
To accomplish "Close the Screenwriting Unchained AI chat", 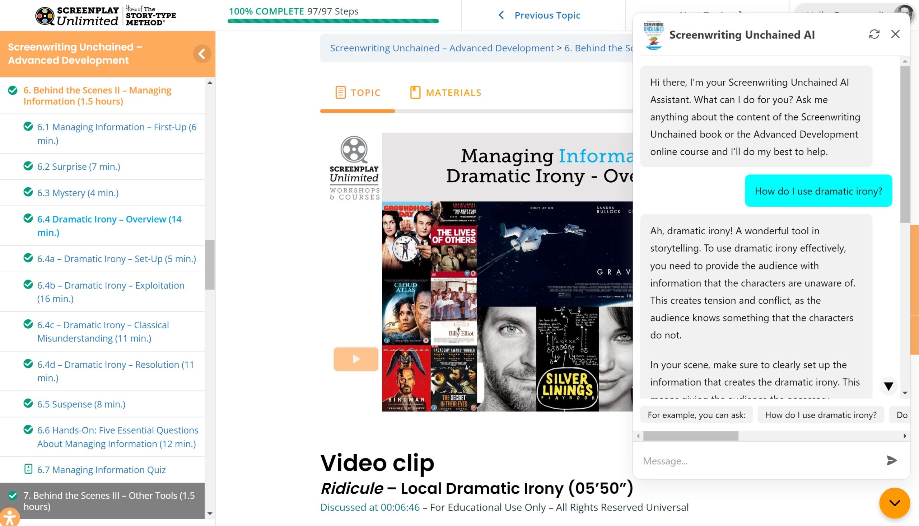I will tap(895, 34).
